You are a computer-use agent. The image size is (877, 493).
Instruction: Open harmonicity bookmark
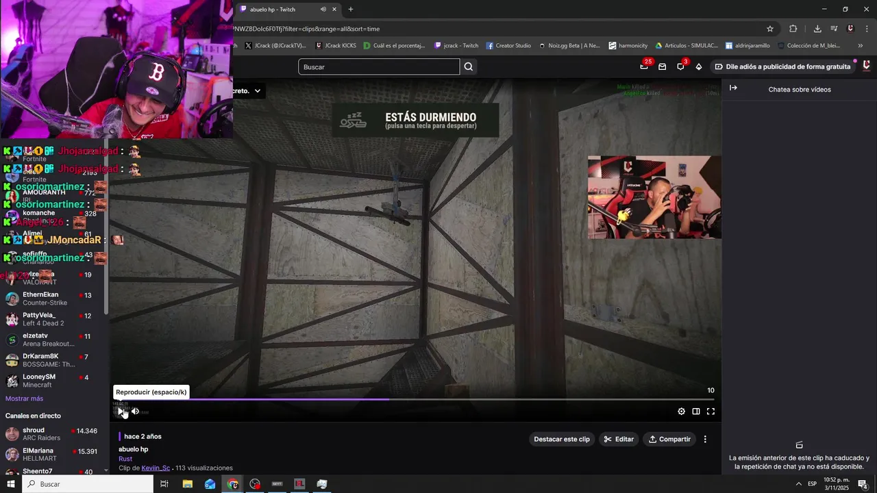(628, 46)
